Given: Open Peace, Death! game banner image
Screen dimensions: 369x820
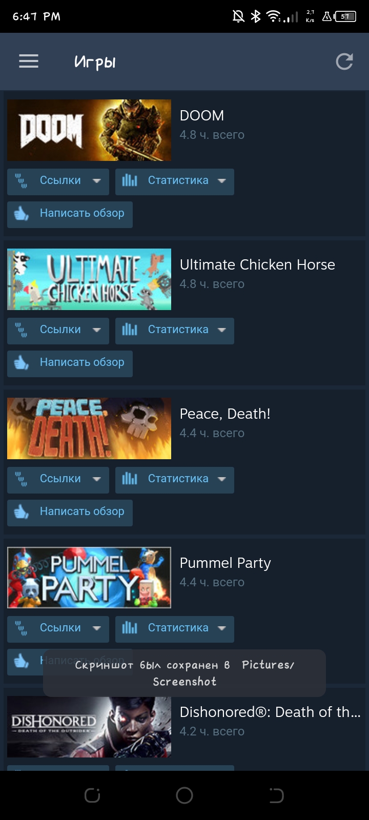Looking at the screenshot, I should pos(89,428).
